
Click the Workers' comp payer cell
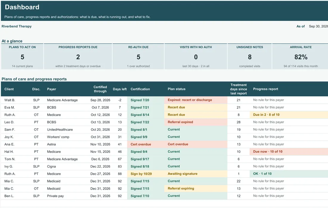pyautogui.click(x=58, y=137)
